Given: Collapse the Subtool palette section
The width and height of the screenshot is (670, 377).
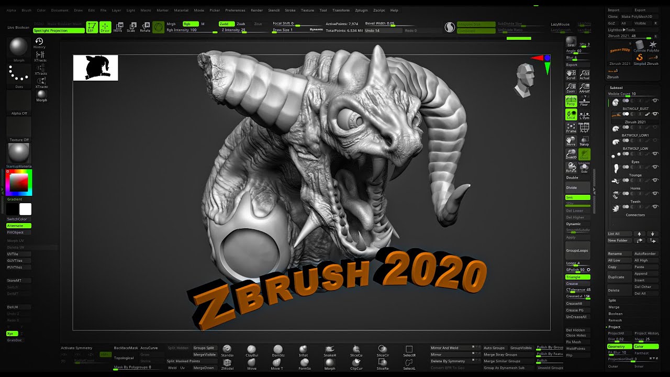Looking at the screenshot, I should click(616, 87).
